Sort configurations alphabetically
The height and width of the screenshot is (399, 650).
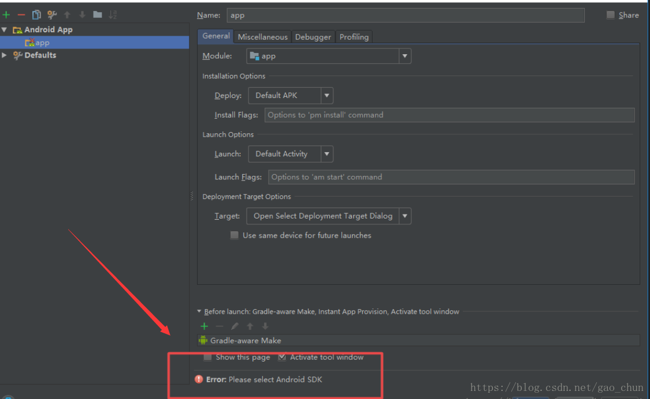[113, 15]
